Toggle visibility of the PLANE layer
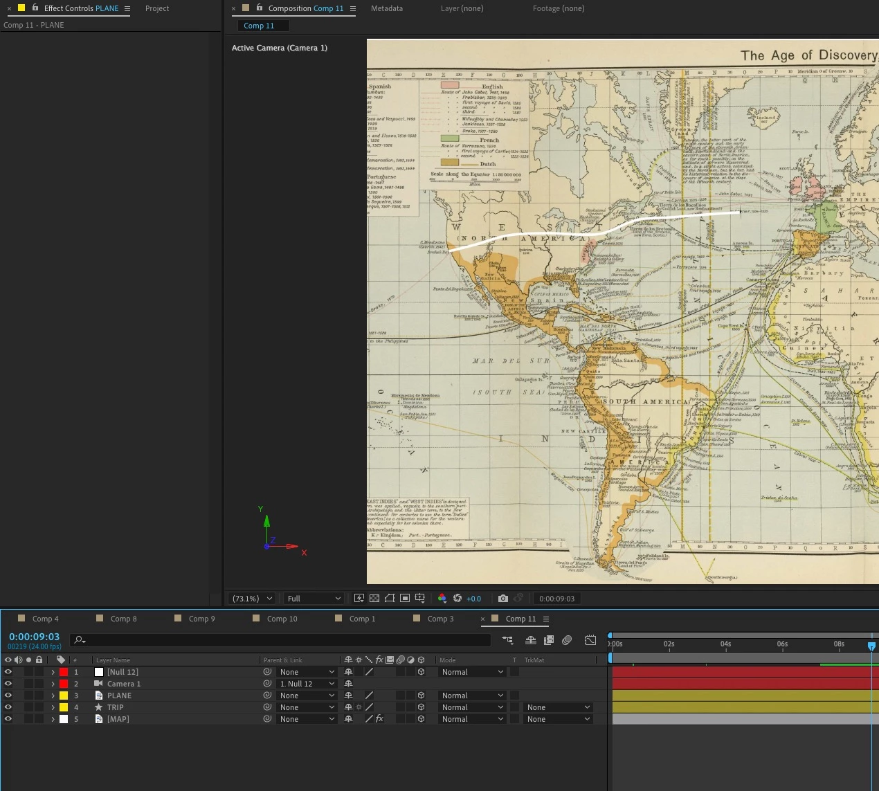 click(x=8, y=695)
